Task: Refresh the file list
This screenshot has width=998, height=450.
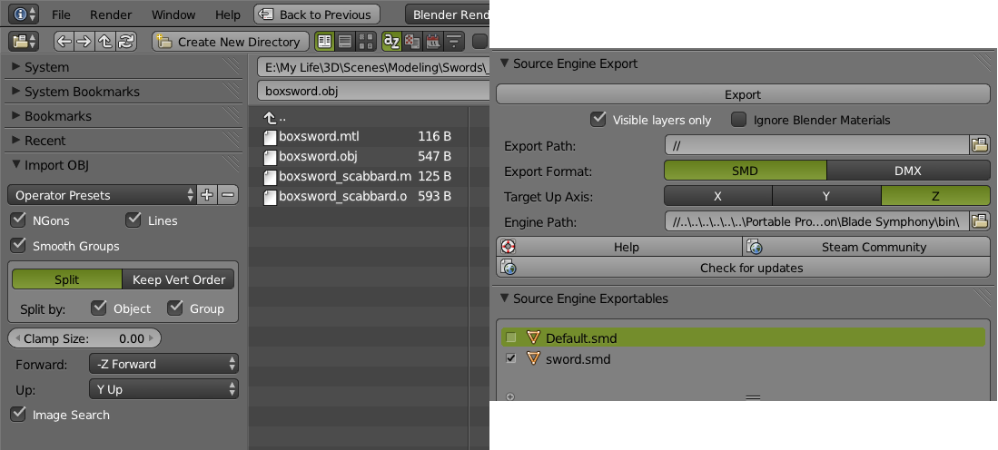Action: pyautogui.click(x=126, y=42)
